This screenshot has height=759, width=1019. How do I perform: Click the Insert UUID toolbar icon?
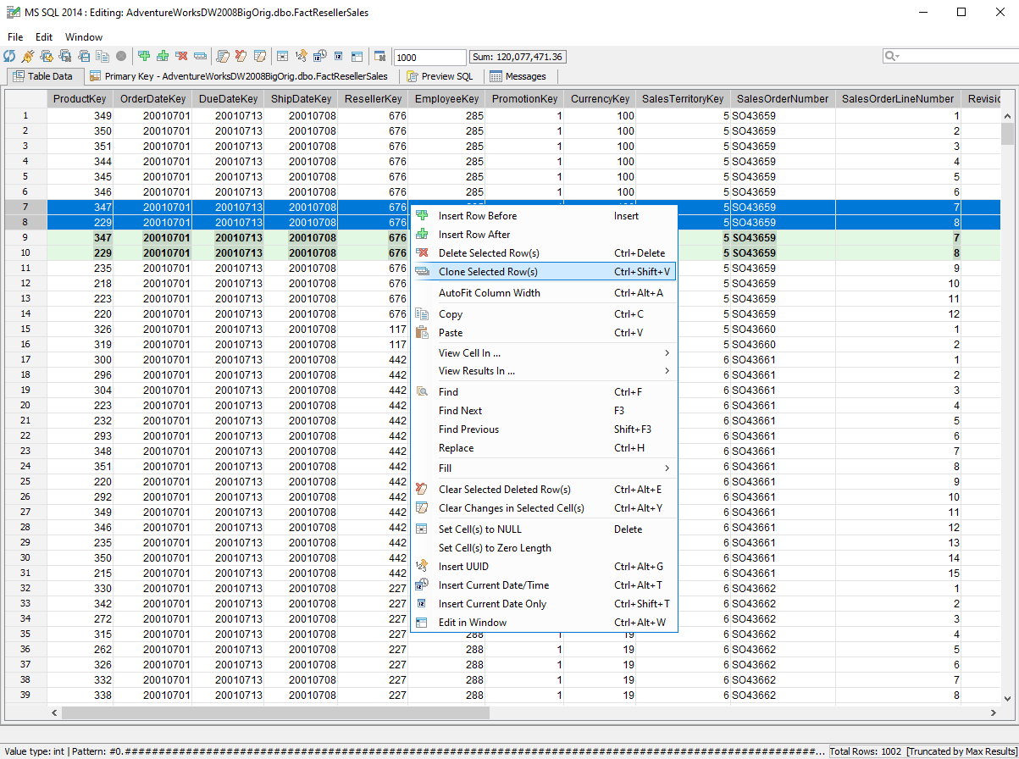pyautogui.click(x=301, y=56)
